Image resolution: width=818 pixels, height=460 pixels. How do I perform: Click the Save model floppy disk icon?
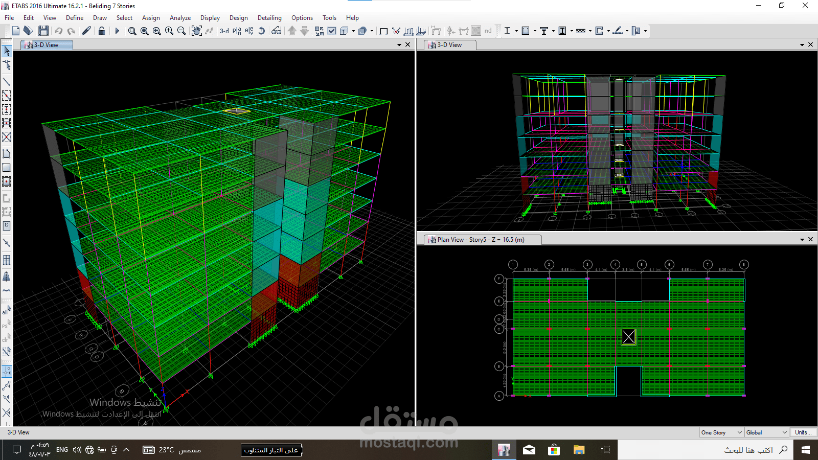[x=43, y=31]
